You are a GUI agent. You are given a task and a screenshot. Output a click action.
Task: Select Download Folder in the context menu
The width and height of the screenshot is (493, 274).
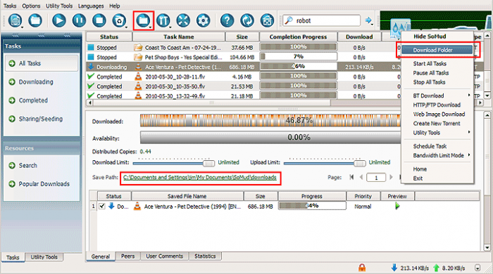point(437,50)
